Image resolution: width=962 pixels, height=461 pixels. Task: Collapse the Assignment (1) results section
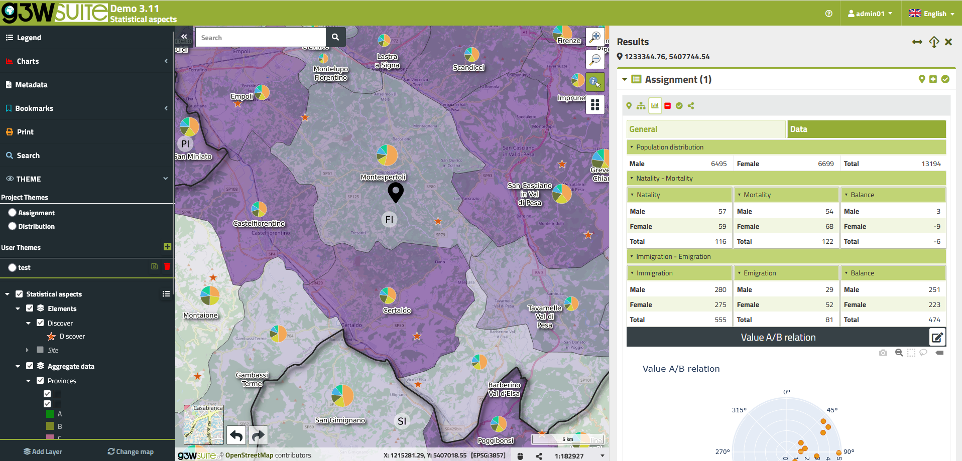coord(625,79)
